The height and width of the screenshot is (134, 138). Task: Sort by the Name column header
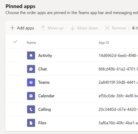31,43
